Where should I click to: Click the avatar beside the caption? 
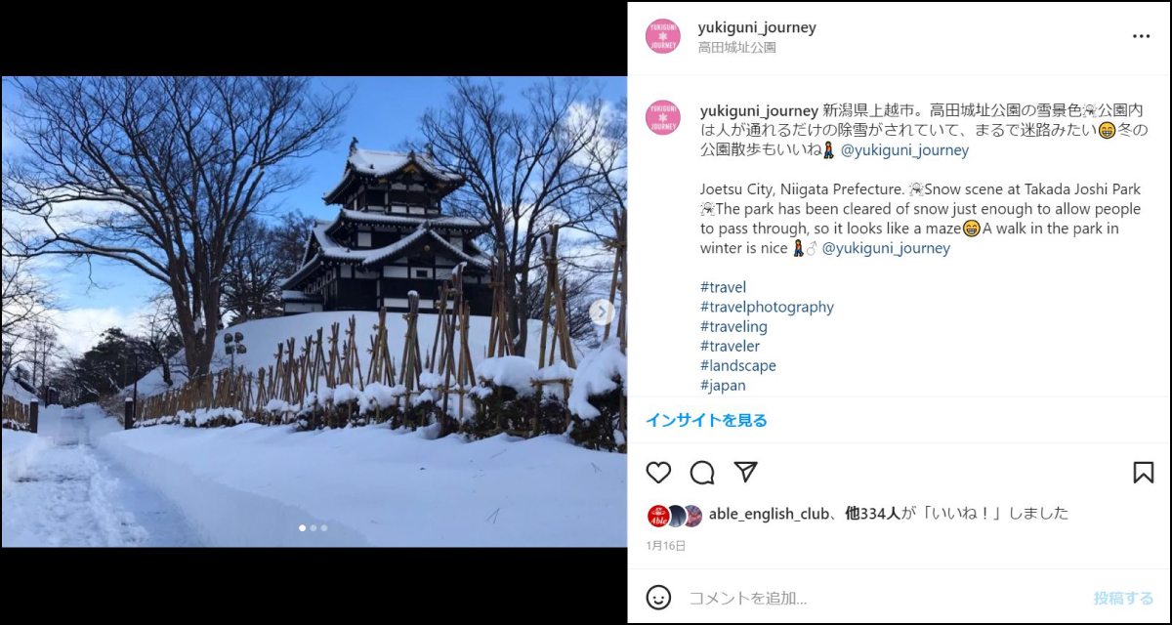[x=662, y=117]
